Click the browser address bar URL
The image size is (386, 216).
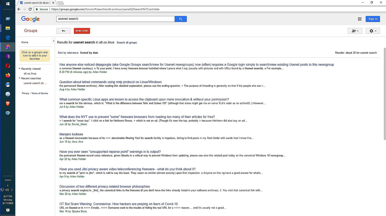point(105,9)
